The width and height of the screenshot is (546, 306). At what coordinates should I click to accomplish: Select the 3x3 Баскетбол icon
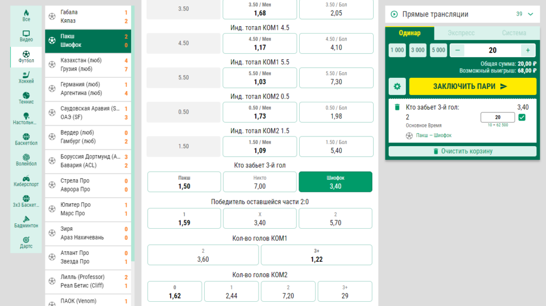(x=26, y=198)
